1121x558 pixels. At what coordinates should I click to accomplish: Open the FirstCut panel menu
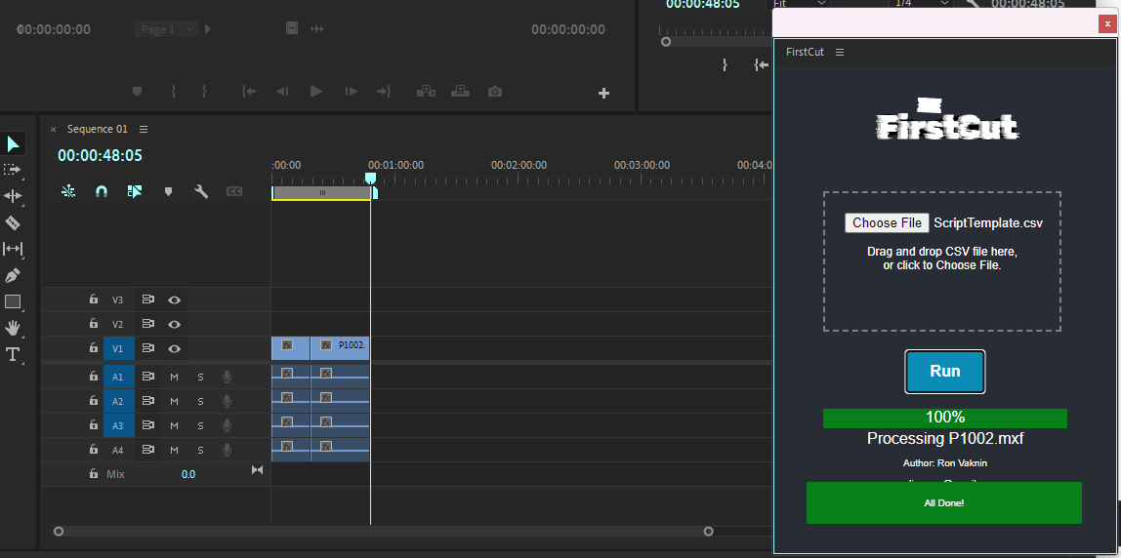[x=840, y=53]
